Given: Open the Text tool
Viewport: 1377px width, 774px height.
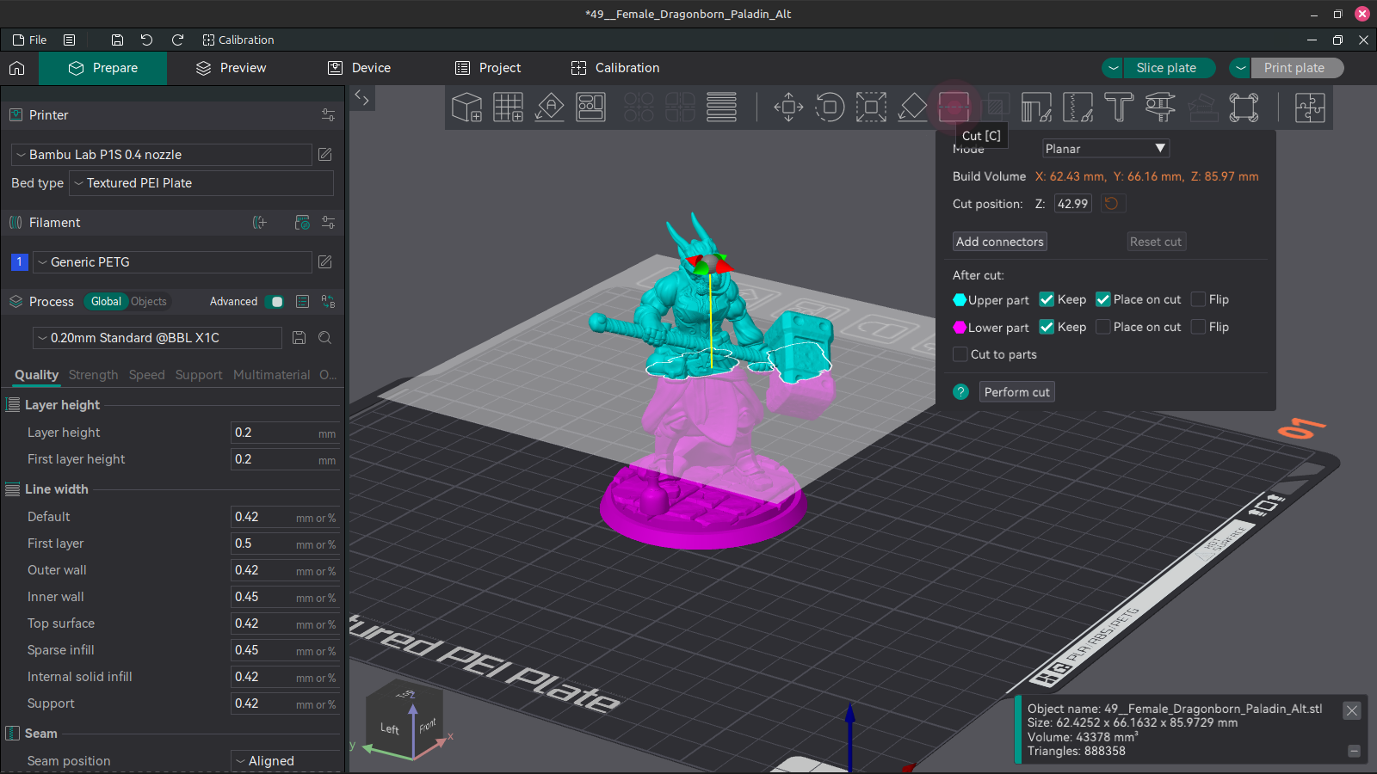Looking at the screenshot, I should coord(1119,107).
